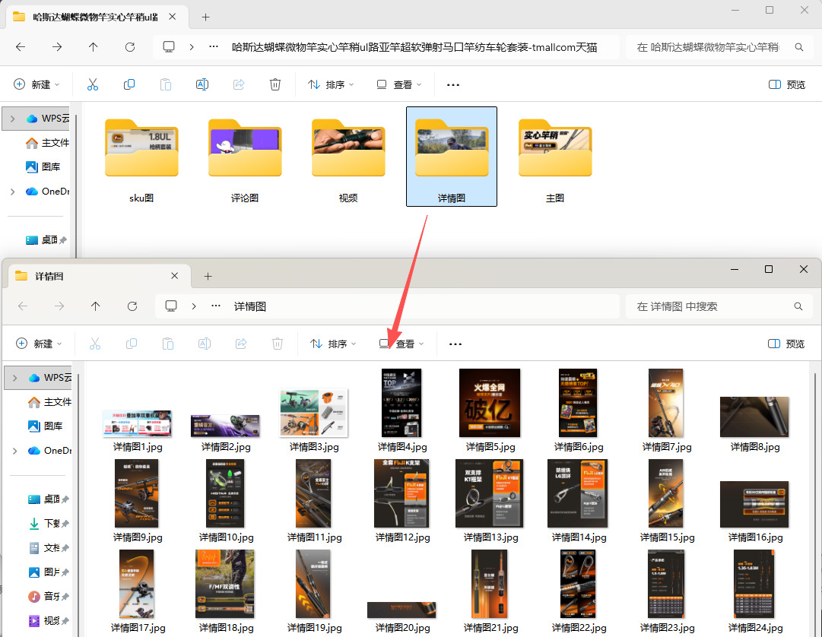Click the share icon in the top window toolbar
The height and width of the screenshot is (637, 822).
(239, 84)
